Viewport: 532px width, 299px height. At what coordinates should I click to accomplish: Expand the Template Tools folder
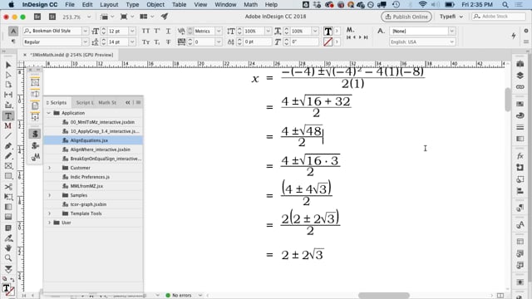coord(50,213)
